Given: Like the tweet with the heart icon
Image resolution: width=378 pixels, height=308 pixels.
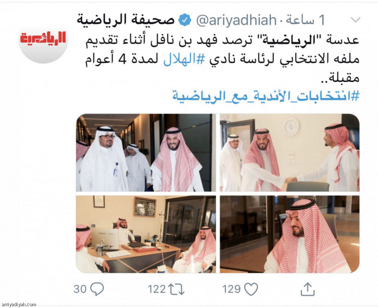Looking at the screenshot, I should click(251, 289).
